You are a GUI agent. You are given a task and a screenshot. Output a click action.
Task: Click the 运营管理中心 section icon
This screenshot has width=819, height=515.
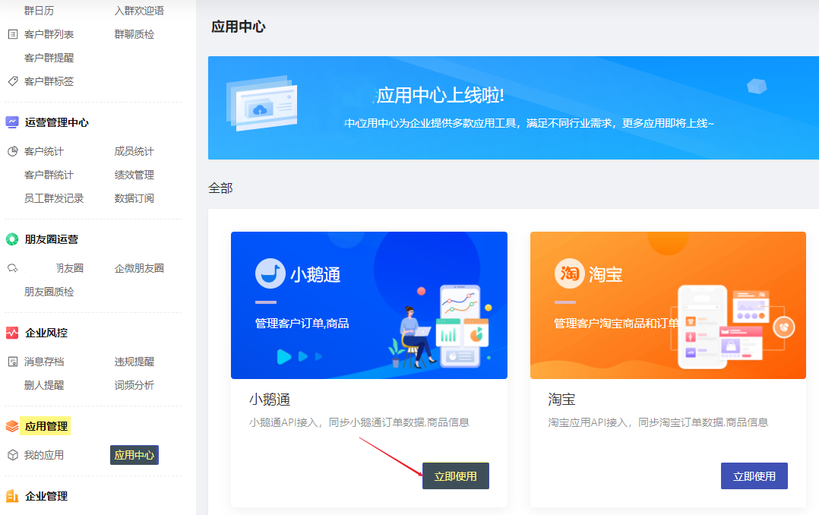point(12,122)
